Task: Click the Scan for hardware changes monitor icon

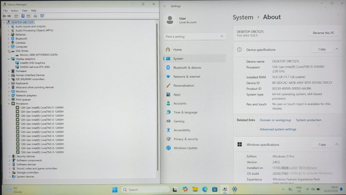Action: point(42,16)
